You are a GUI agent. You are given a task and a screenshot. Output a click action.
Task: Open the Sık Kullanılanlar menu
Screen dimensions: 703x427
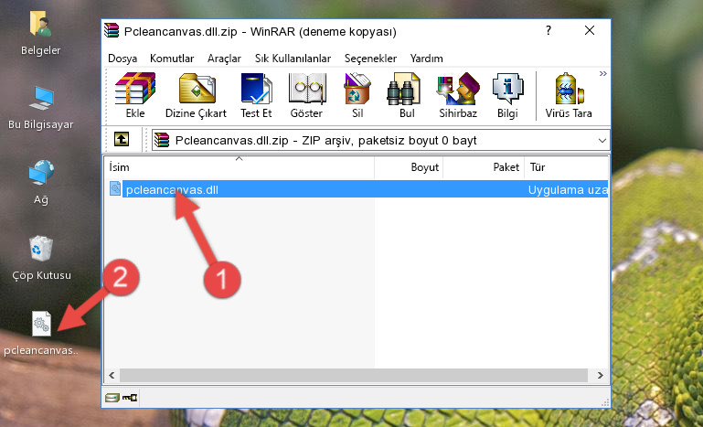tap(293, 59)
